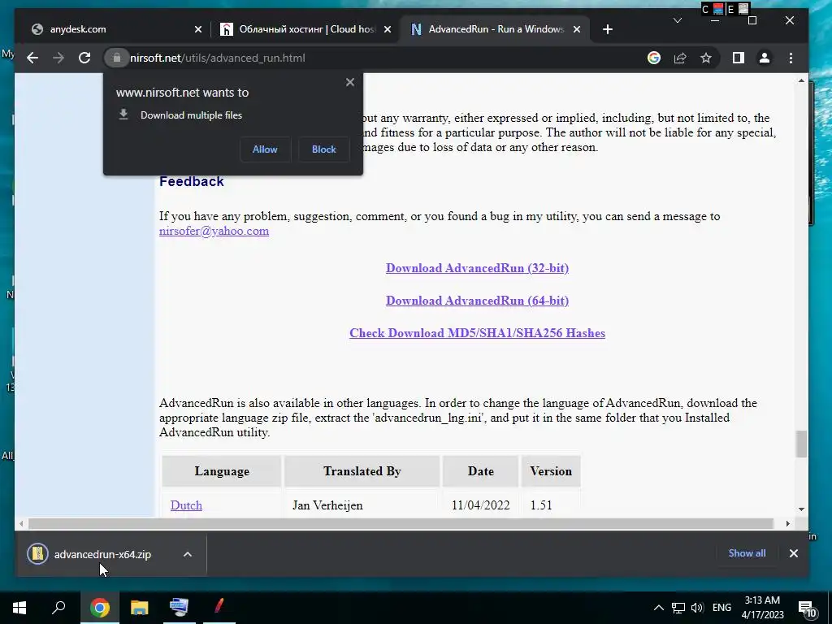This screenshot has width=832, height=624.
Task: Open Windows search in taskbar
Action: coord(58,608)
